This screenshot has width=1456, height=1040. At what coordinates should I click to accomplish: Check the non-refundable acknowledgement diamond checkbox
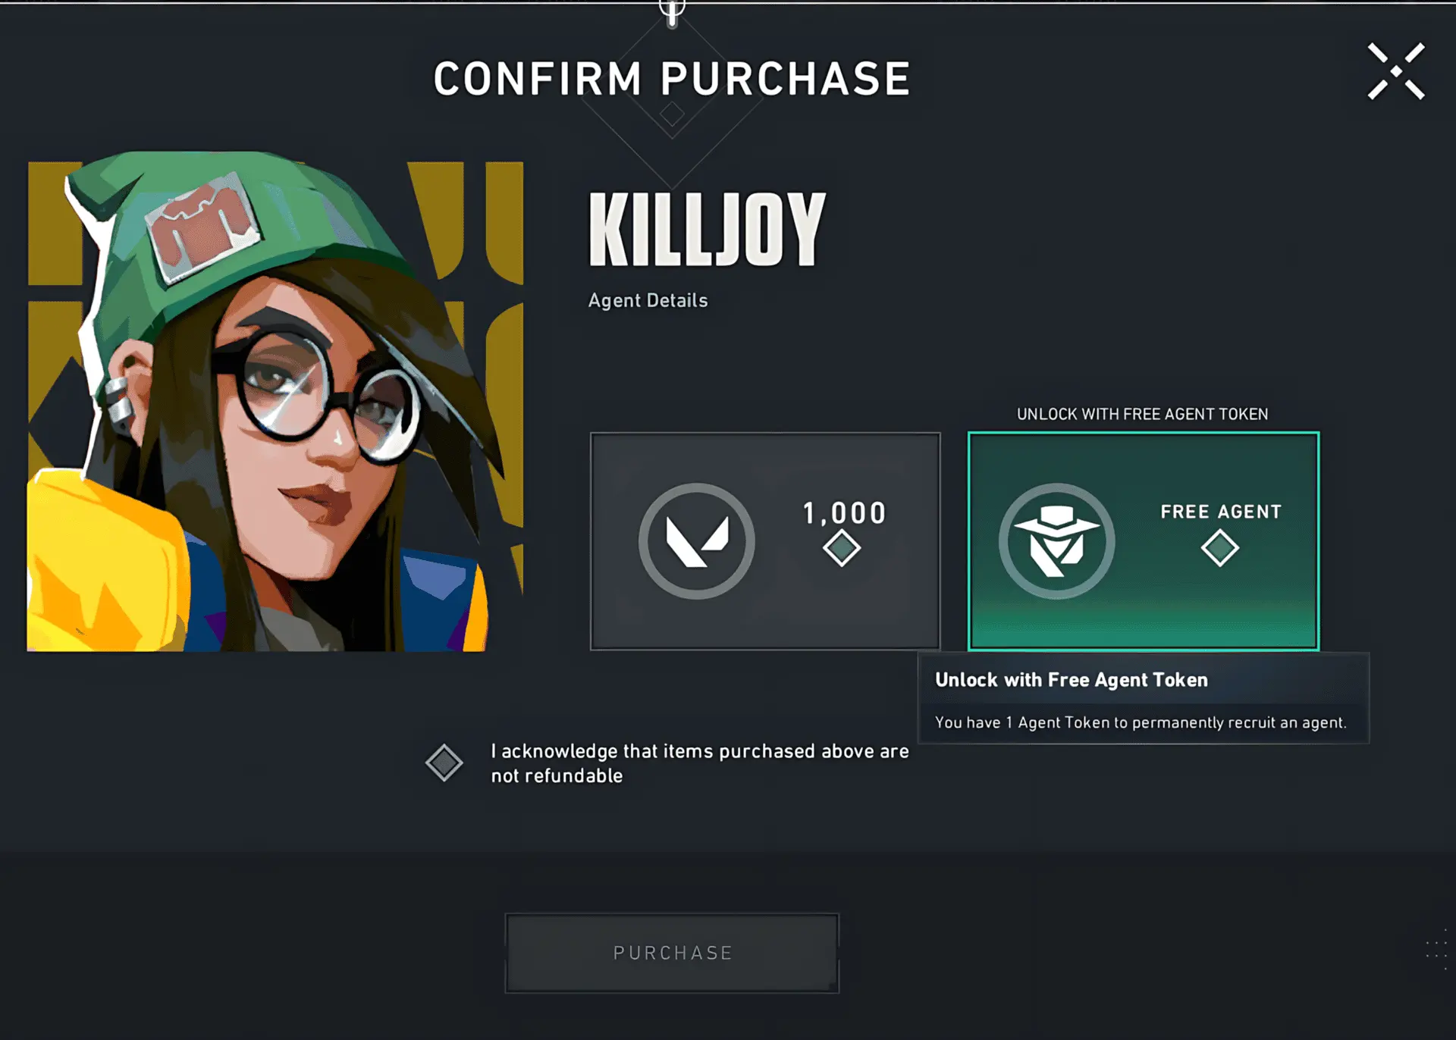tap(444, 763)
